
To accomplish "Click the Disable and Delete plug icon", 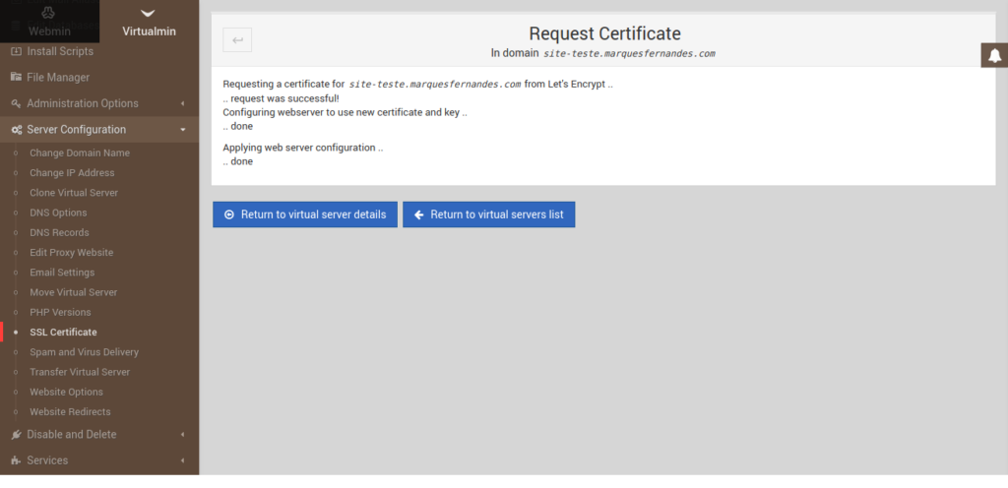I will tap(16, 435).
